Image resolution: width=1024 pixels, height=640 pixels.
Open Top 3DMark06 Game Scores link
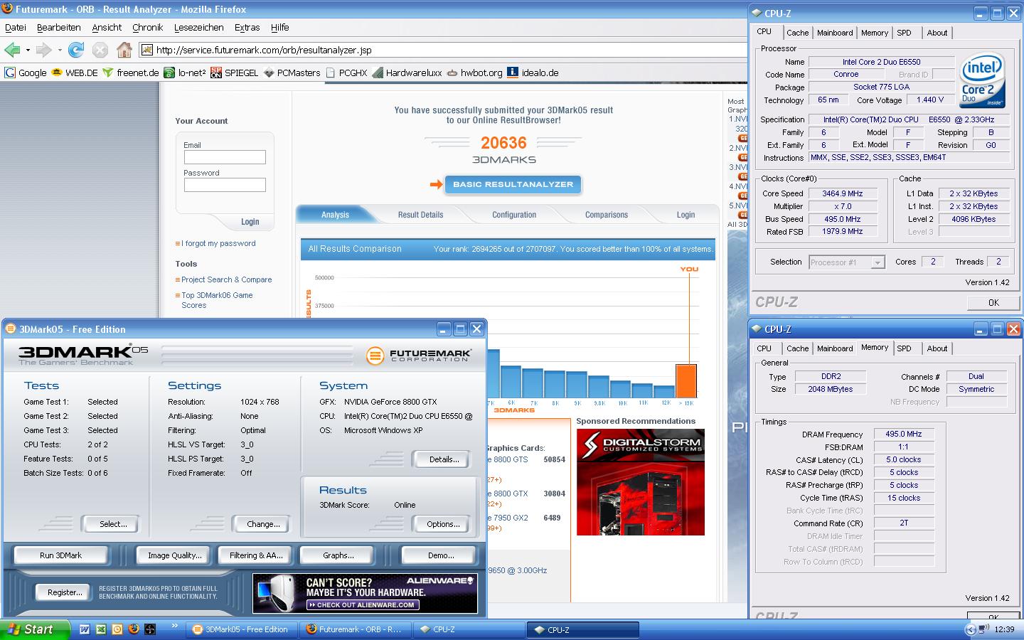pos(217,300)
